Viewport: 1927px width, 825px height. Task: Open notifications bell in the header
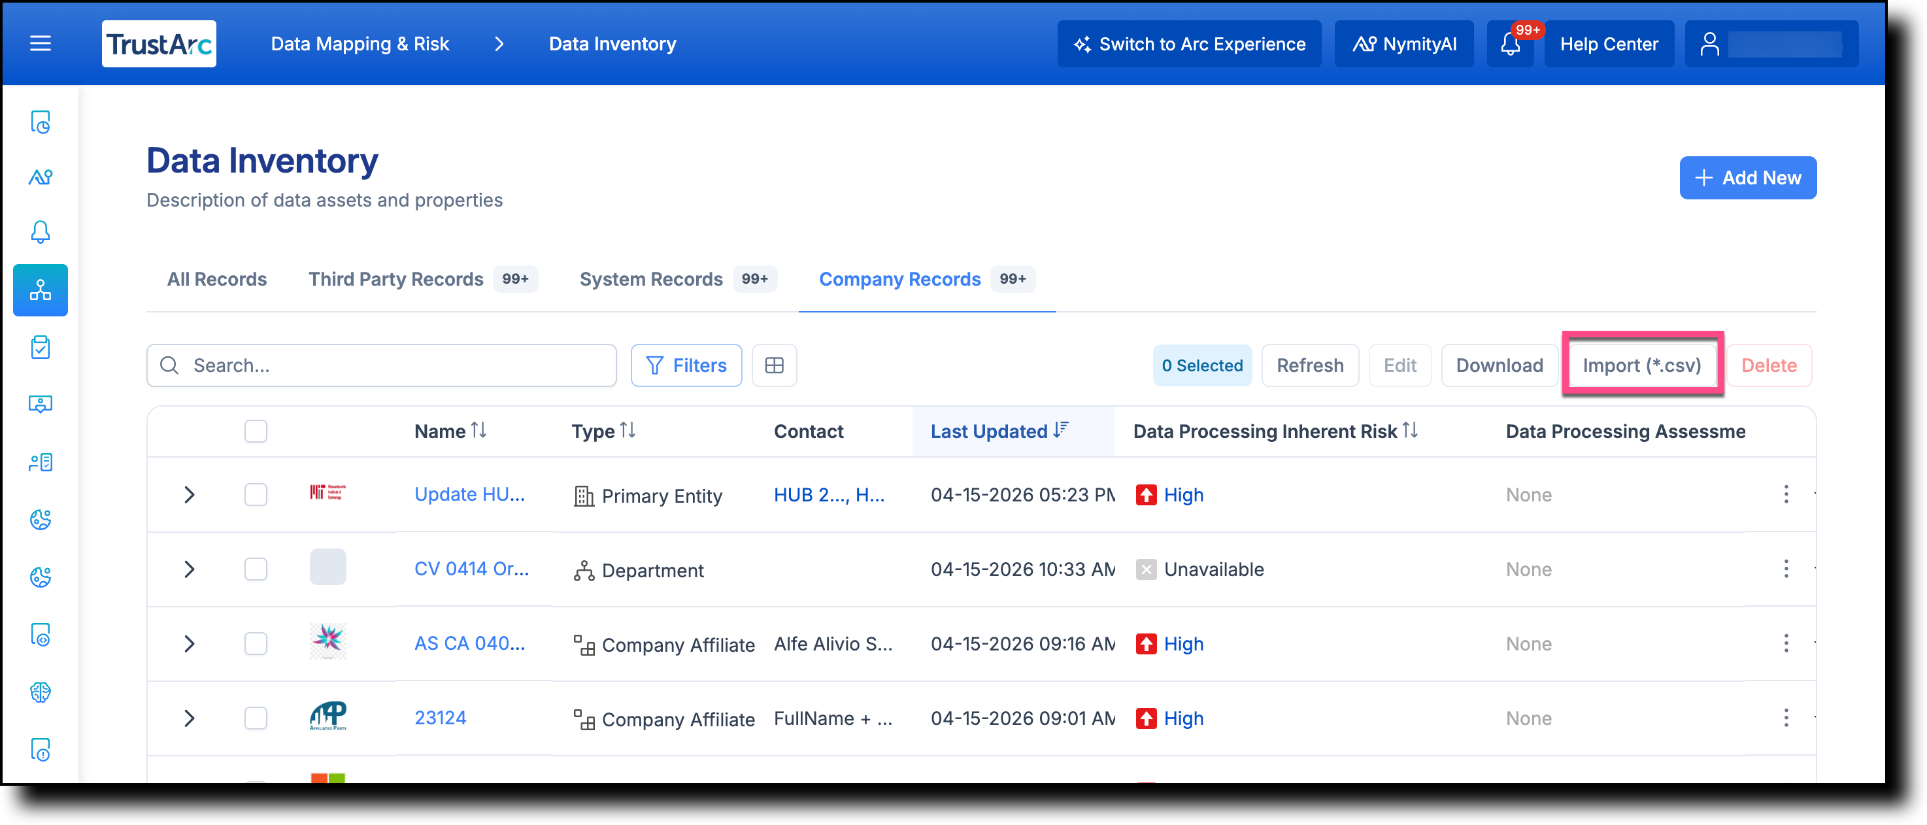click(1511, 43)
